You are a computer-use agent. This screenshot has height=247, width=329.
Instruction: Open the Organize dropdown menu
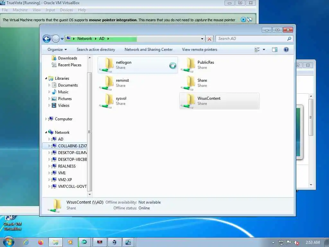pos(57,50)
